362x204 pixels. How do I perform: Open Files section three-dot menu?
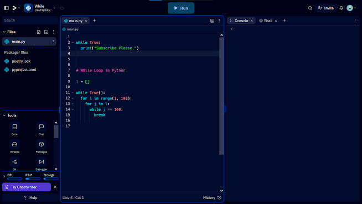(54, 32)
